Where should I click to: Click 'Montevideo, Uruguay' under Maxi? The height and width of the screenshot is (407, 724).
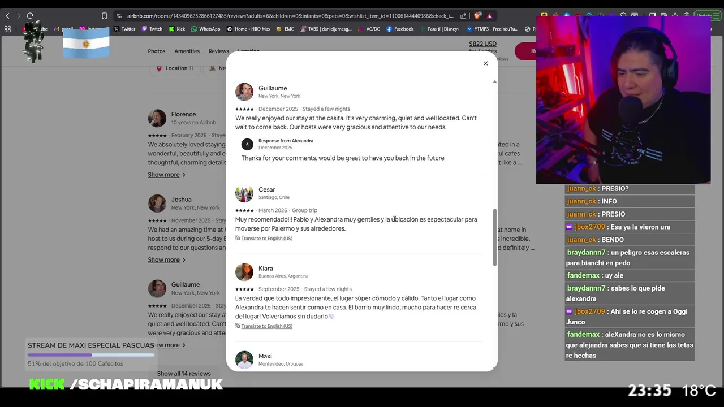[281, 364]
